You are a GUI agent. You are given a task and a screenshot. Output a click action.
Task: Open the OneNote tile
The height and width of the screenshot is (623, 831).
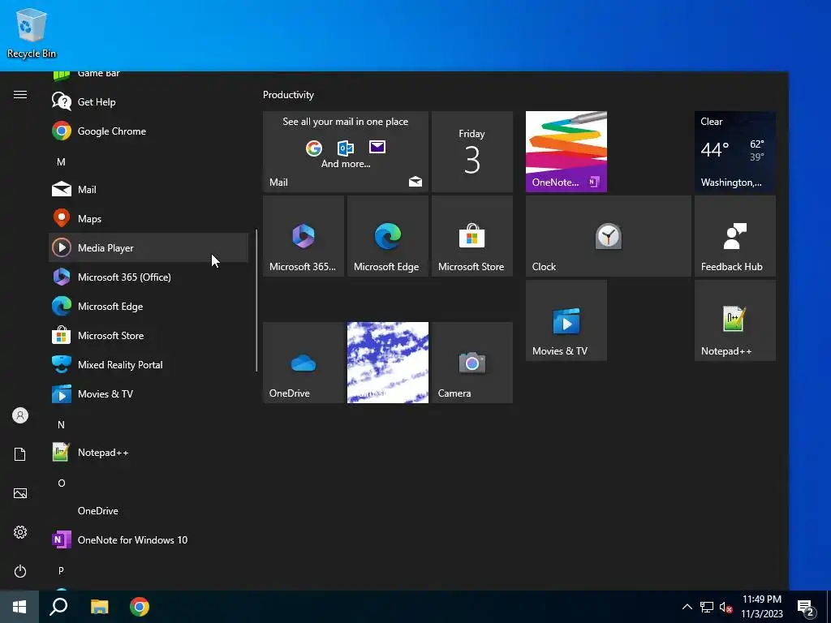(566, 152)
